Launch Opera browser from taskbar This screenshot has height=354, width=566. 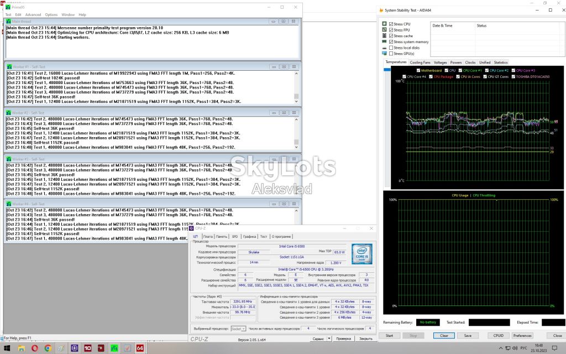point(35,348)
